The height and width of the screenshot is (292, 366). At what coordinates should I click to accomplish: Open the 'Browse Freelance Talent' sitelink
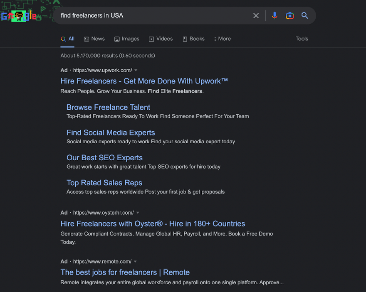pyautogui.click(x=108, y=107)
